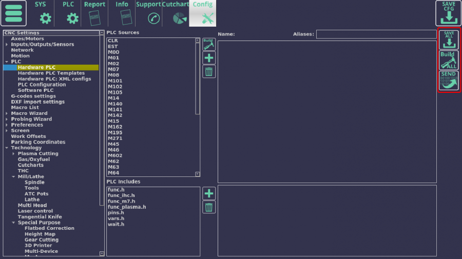The height and width of the screenshot is (259, 462).
Task: Open Parking Coordinates item
Action: (38, 142)
